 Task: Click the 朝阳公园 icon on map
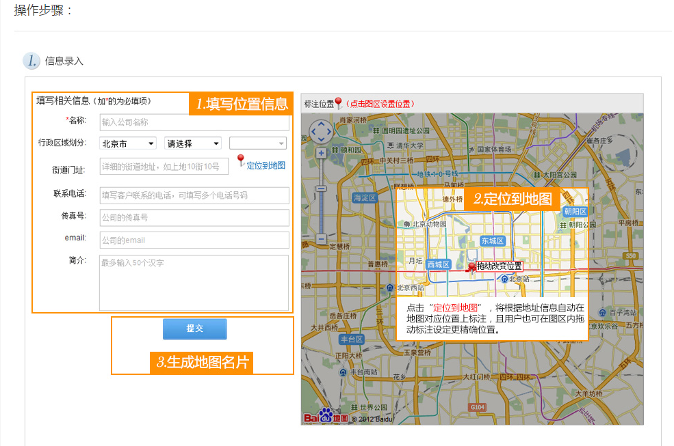click(563, 225)
